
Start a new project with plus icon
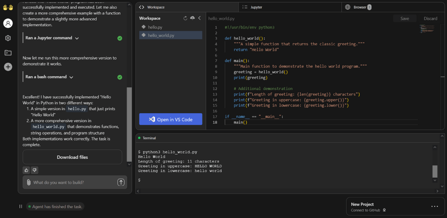8,67
